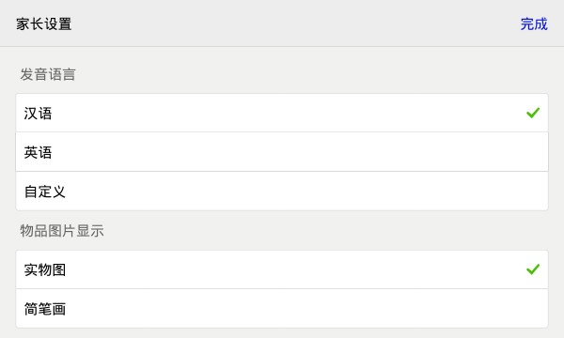Screen dimensions: 564x338
Task: Select 汉语 as pronunciation language
Action: pos(282,113)
